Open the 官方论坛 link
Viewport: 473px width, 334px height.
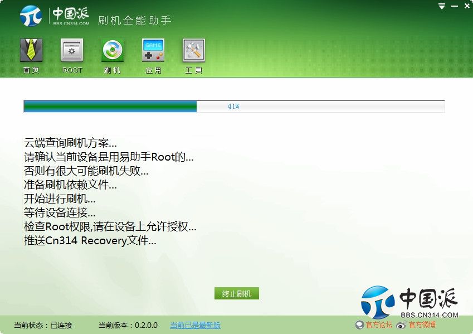point(379,325)
